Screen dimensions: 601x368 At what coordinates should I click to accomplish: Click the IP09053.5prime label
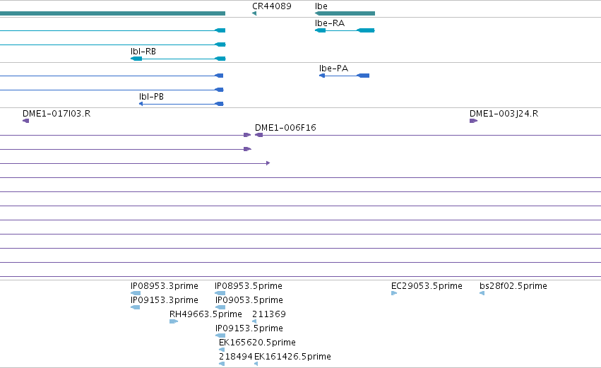[249, 300]
